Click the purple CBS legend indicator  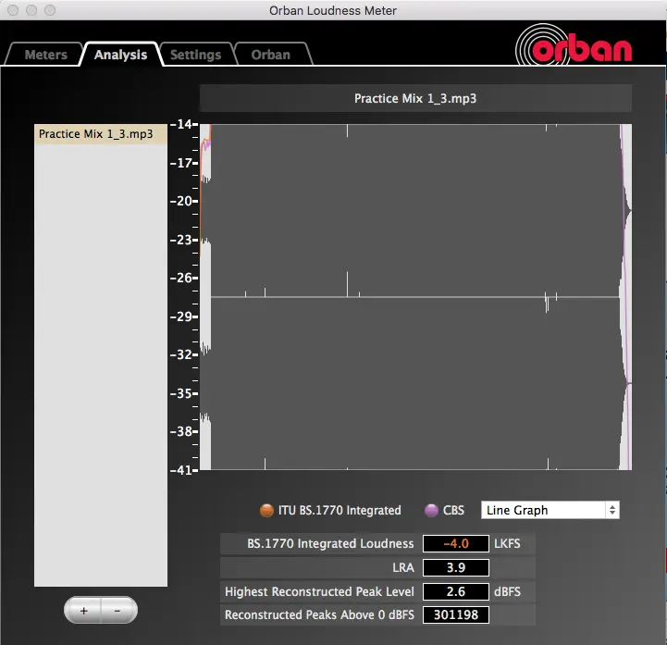click(430, 510)
